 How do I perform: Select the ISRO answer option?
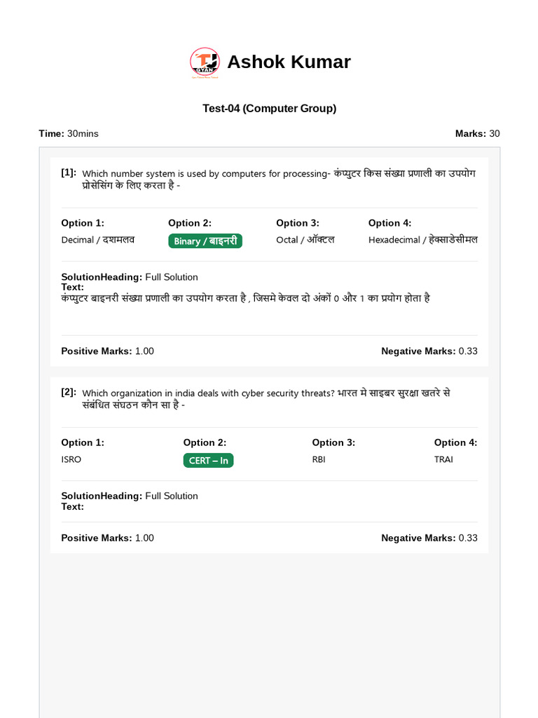coord(71,459)
